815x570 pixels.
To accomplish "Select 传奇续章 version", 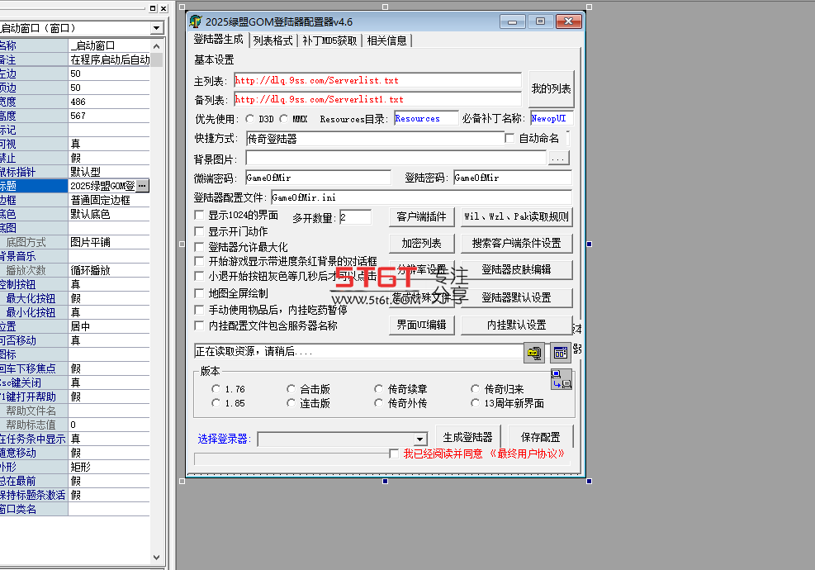I will tap(379, 388).
